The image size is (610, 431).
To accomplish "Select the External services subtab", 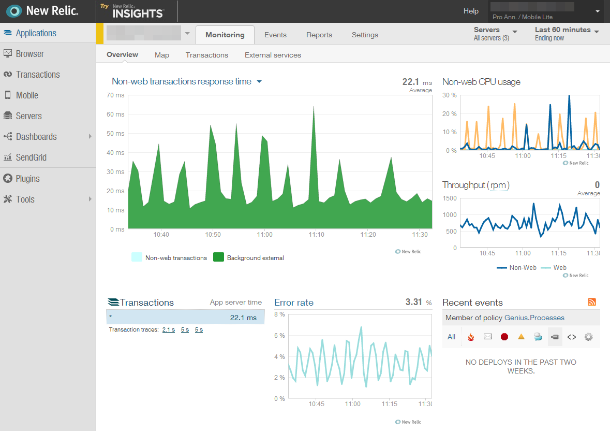I will [273, 55].
